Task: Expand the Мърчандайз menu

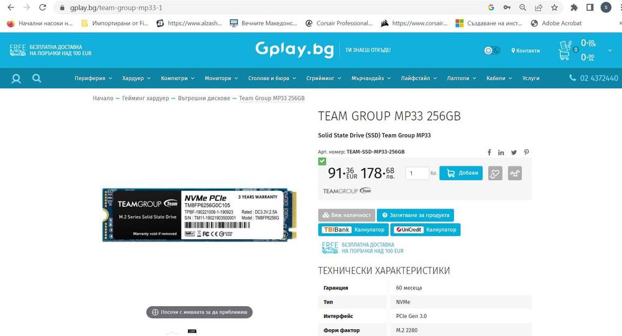Action: pyautogui.click(x=371, y=78)
